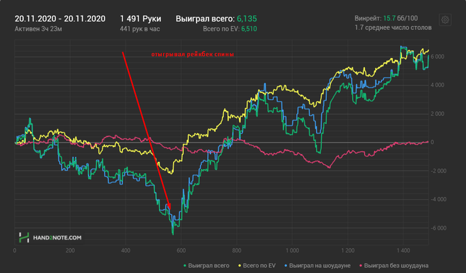This screenshot has height=273, width=466.
Task: Click the 6 000 y-axis label
Action: (x=437, y=57)
